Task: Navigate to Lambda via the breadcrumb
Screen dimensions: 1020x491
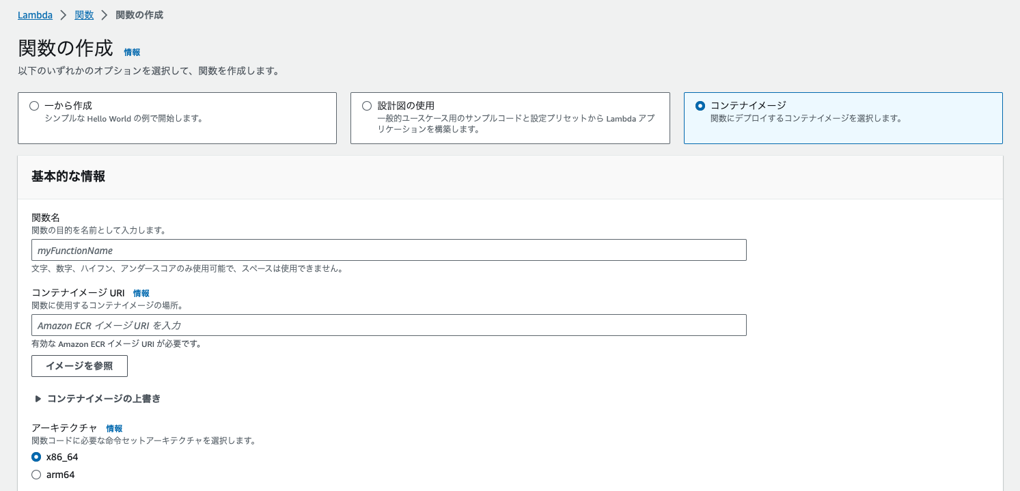Action: tap(34, 14)
